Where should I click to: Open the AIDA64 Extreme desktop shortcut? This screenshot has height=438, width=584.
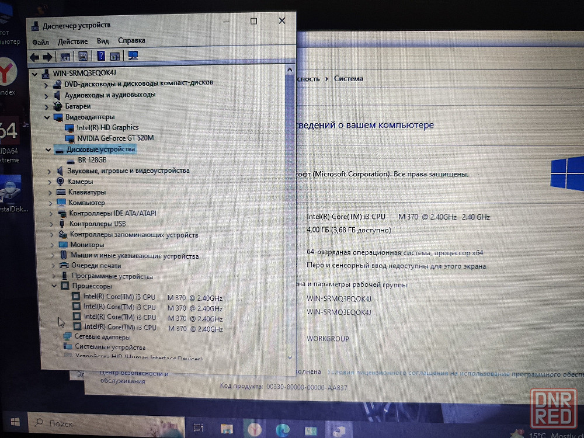[x=9, y=140]
